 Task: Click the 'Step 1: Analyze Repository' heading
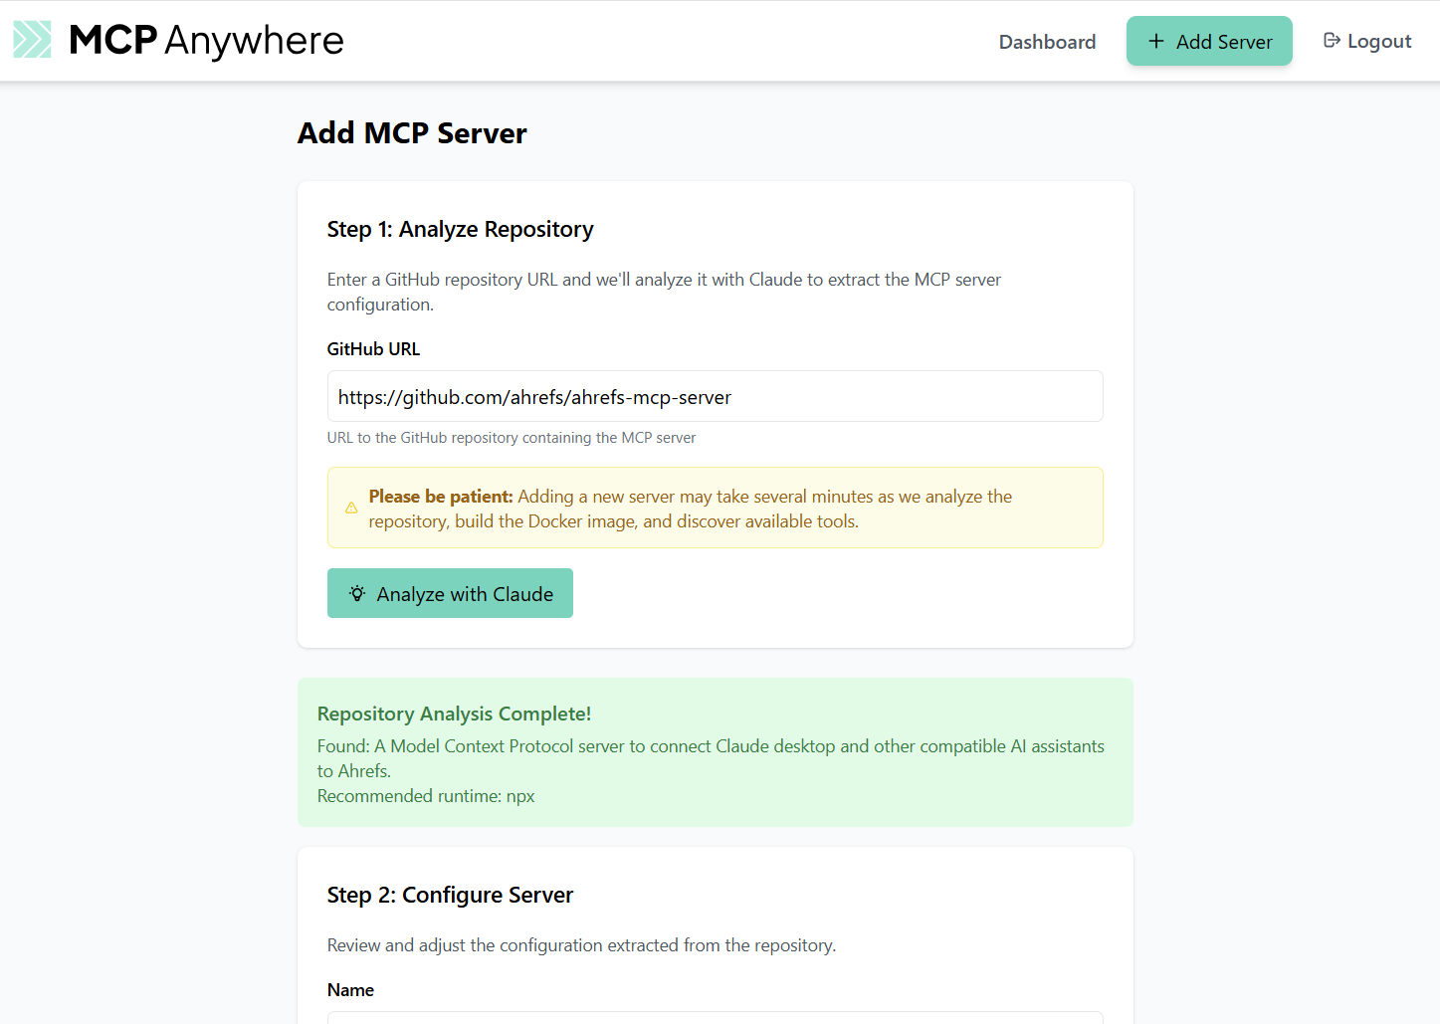point(460,229)
